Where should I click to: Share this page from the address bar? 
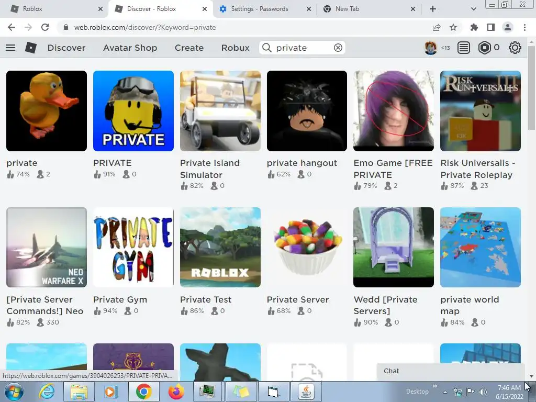tap(437, 27)
